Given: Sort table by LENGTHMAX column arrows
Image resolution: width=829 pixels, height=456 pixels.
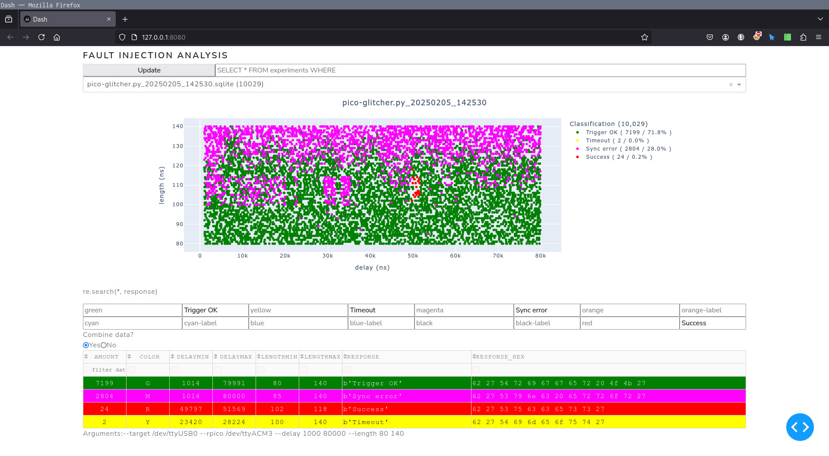Looking at the screenshot, I should (302, 357).
